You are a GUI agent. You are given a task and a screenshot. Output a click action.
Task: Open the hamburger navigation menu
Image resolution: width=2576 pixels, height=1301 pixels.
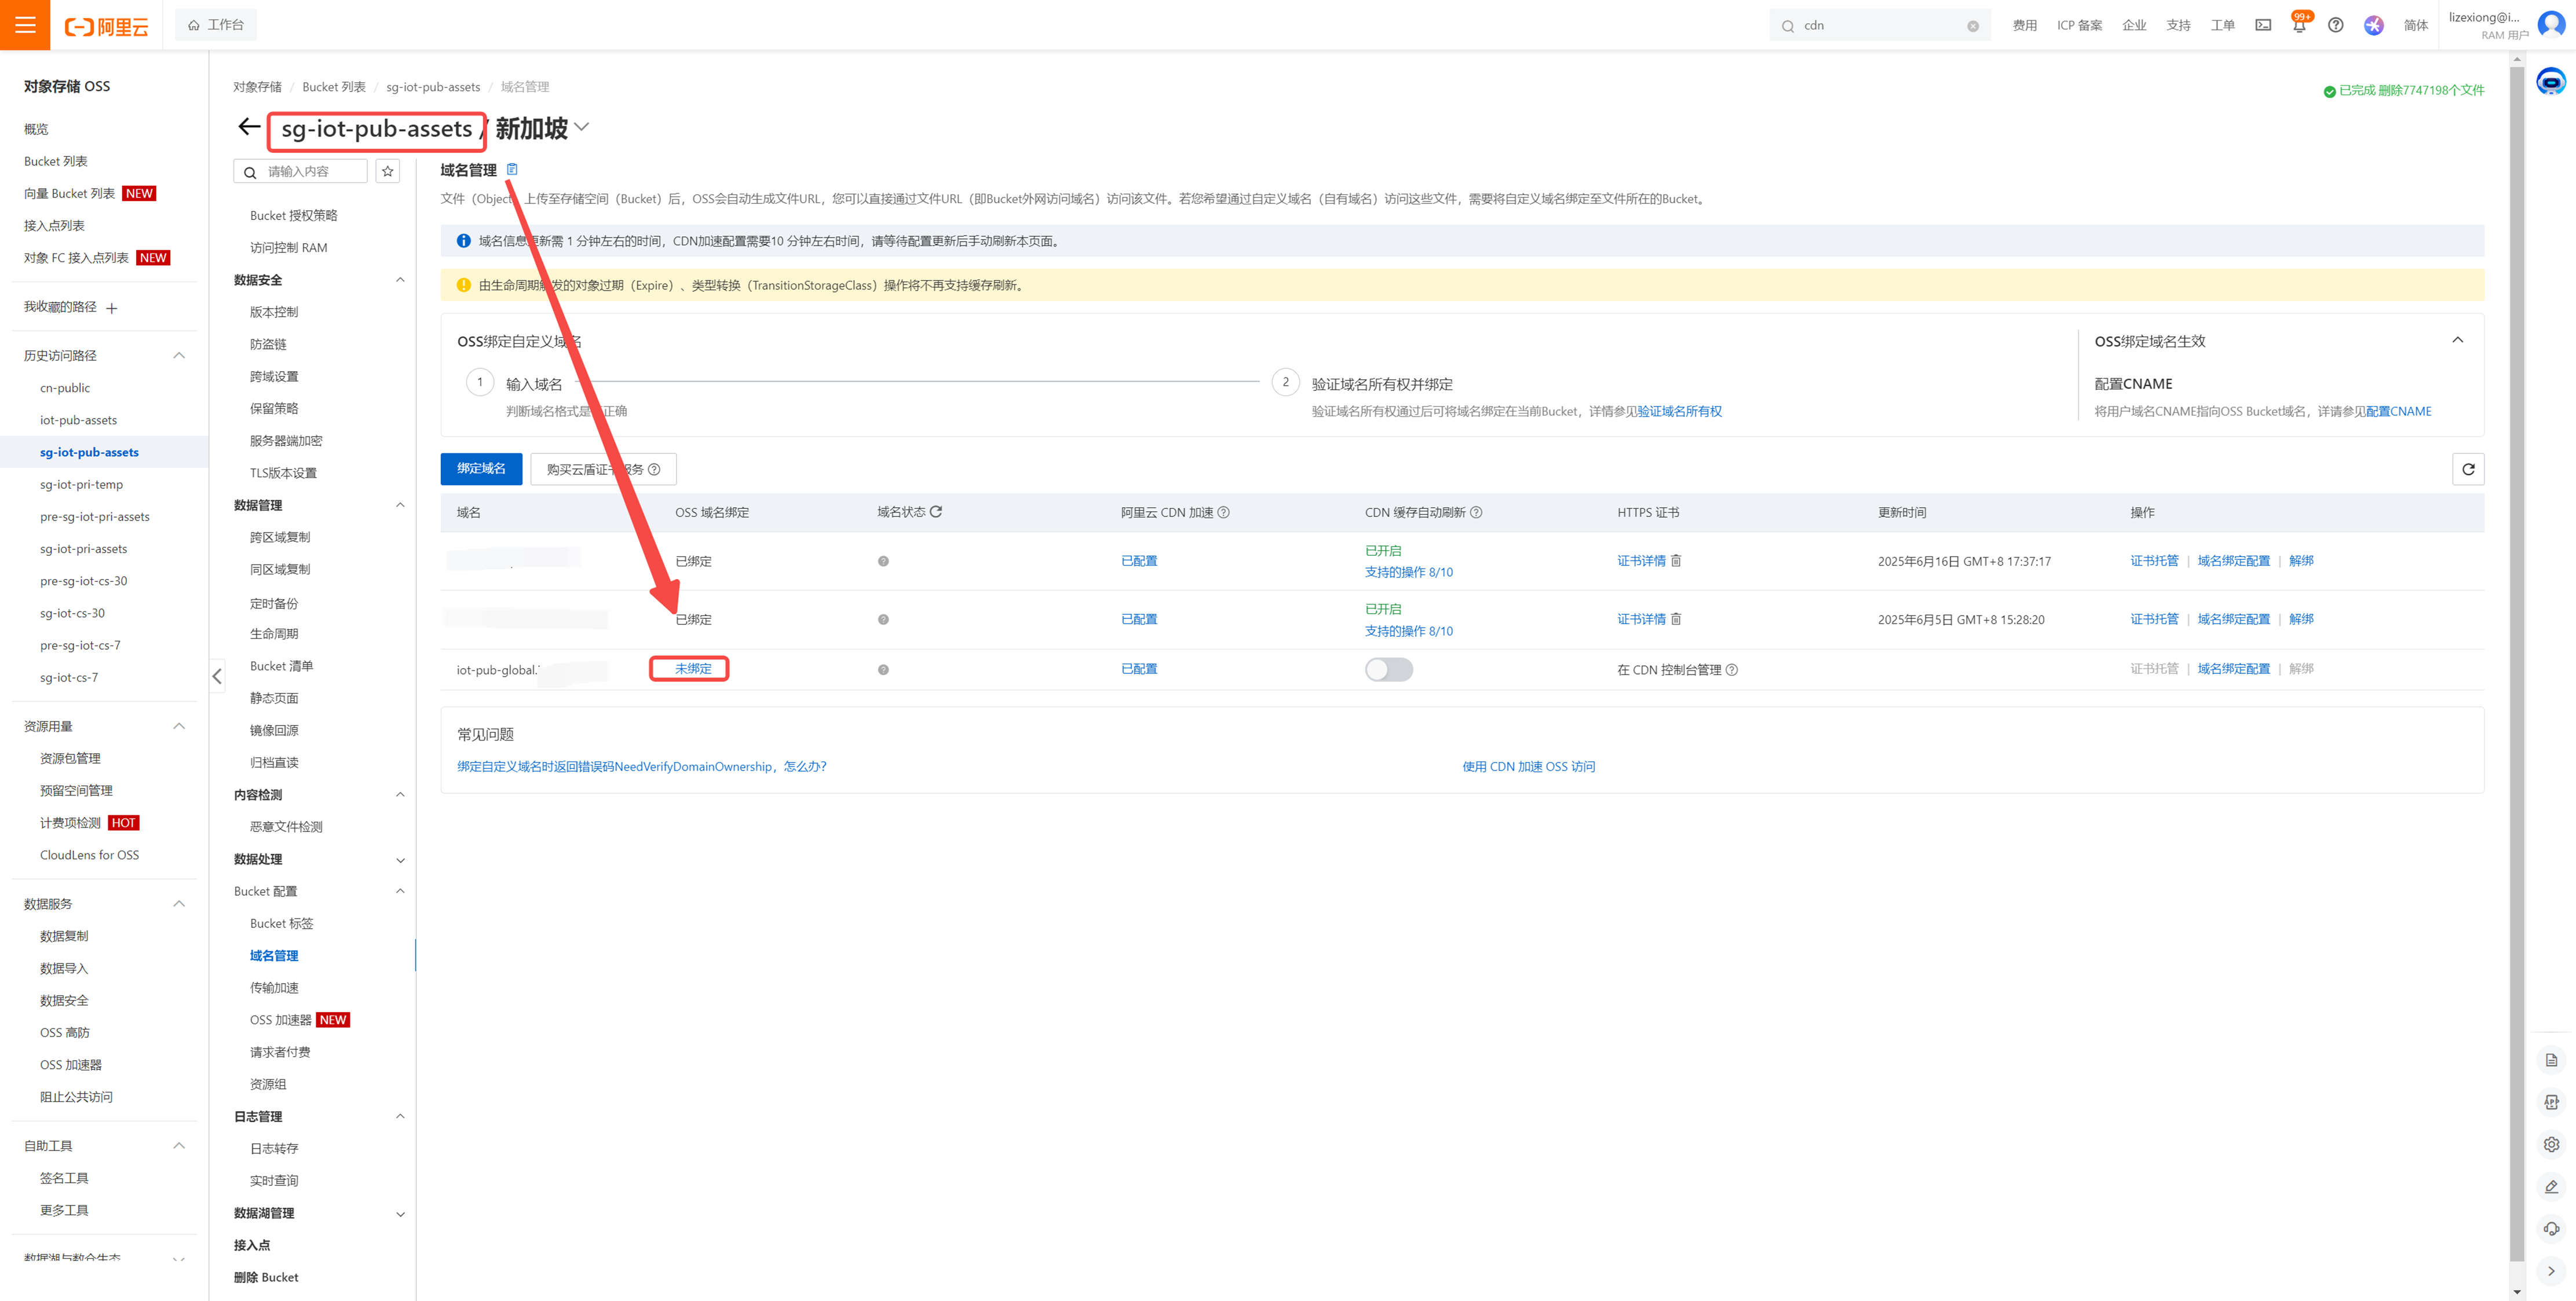[25, 25]
